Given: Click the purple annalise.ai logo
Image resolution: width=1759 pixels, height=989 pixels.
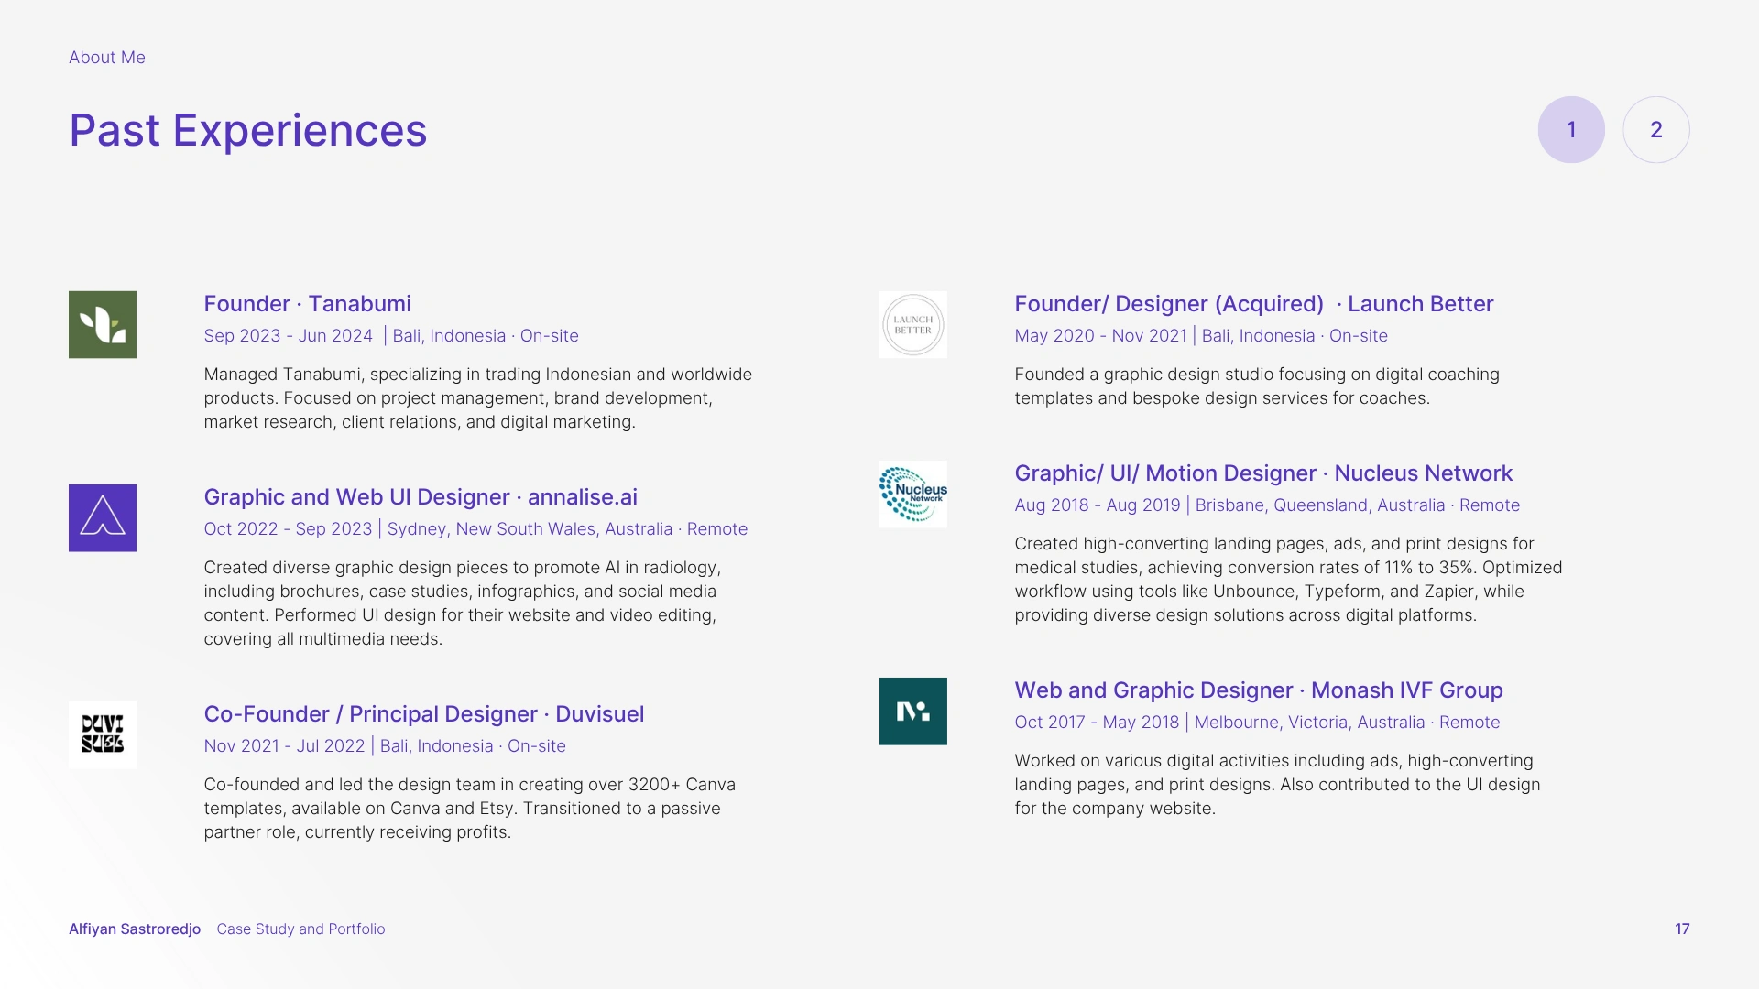Looking at the screenshot, I should pyautogui.click(x=103, y=518).
